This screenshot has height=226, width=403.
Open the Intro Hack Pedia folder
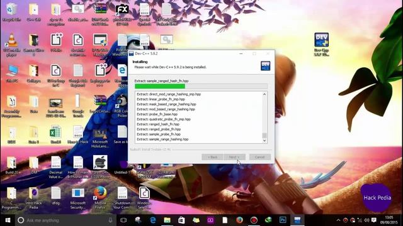(33, 198)
